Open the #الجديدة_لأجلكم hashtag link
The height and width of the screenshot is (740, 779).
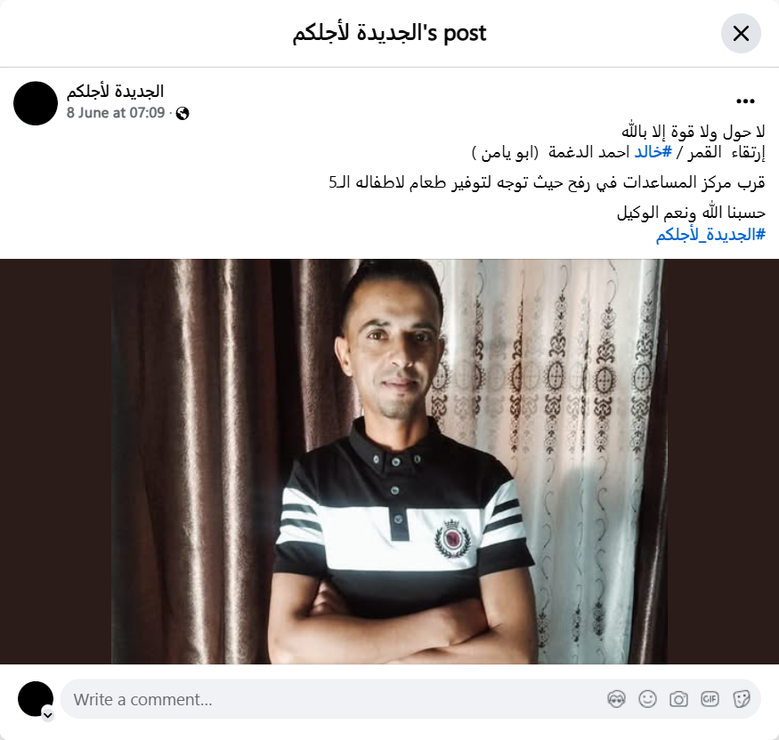click(x=710, y=234)
